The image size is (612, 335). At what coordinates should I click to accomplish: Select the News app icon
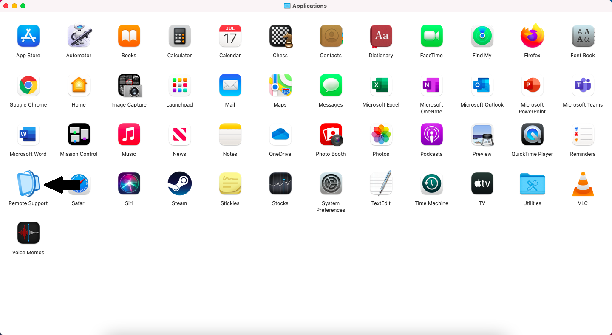179,134
